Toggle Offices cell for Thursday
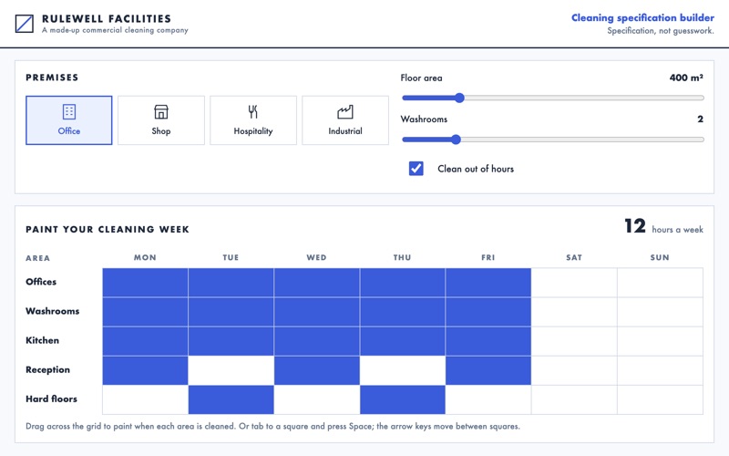Screen dimensions: 729x456 [x=403, y=283]
